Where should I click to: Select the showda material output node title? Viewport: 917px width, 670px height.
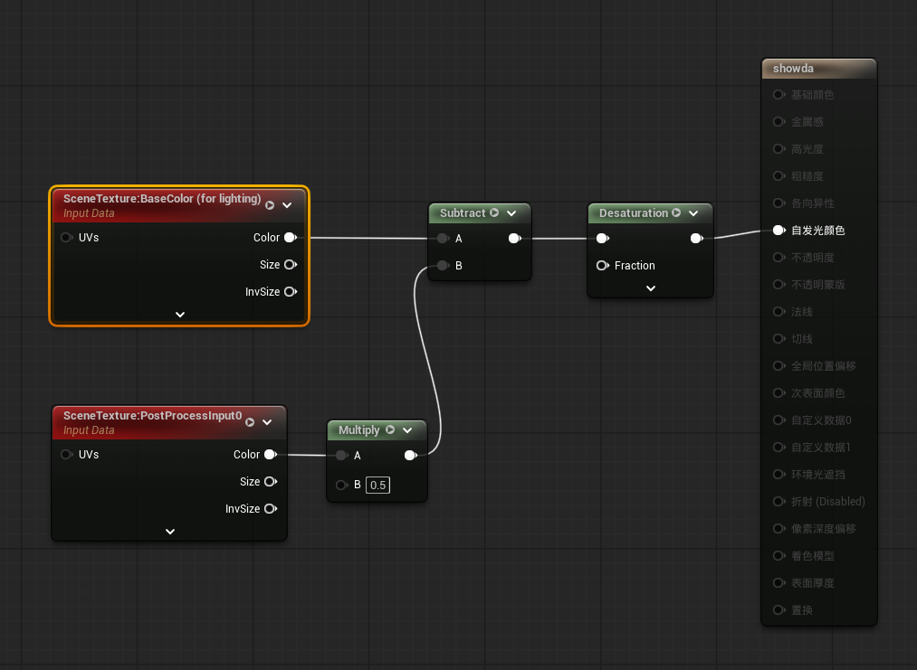click(x=793, y=69)
